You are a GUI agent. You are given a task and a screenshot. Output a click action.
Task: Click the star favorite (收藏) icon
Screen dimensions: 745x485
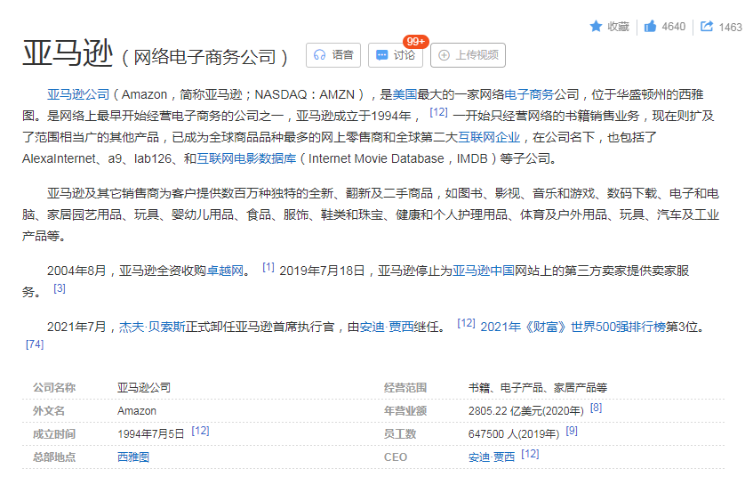click(x=596, y=26)
